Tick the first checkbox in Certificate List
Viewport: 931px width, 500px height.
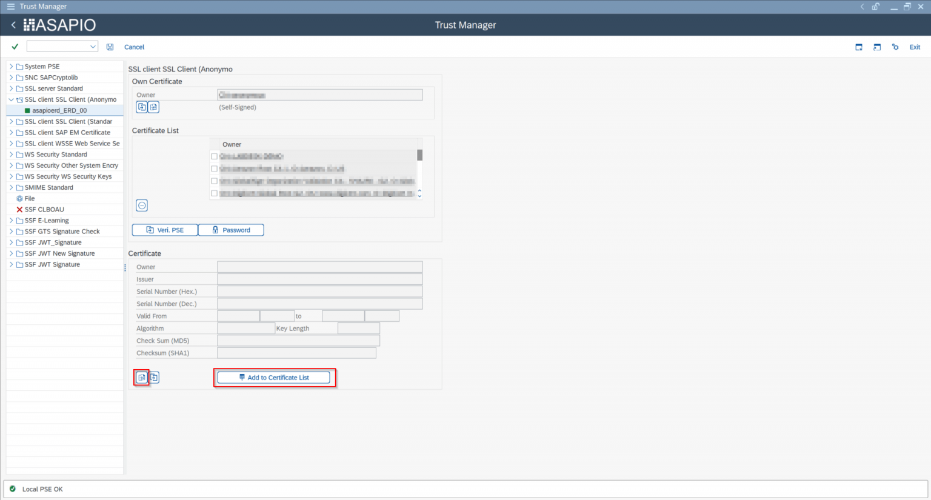(214, 156)
